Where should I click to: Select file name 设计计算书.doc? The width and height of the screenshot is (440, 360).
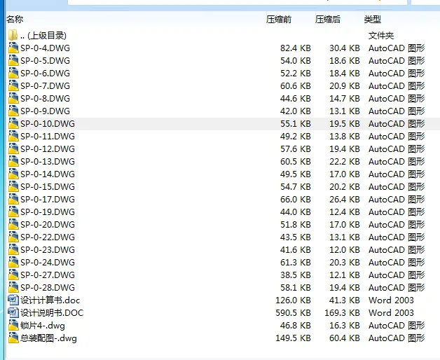click(50, 300)
